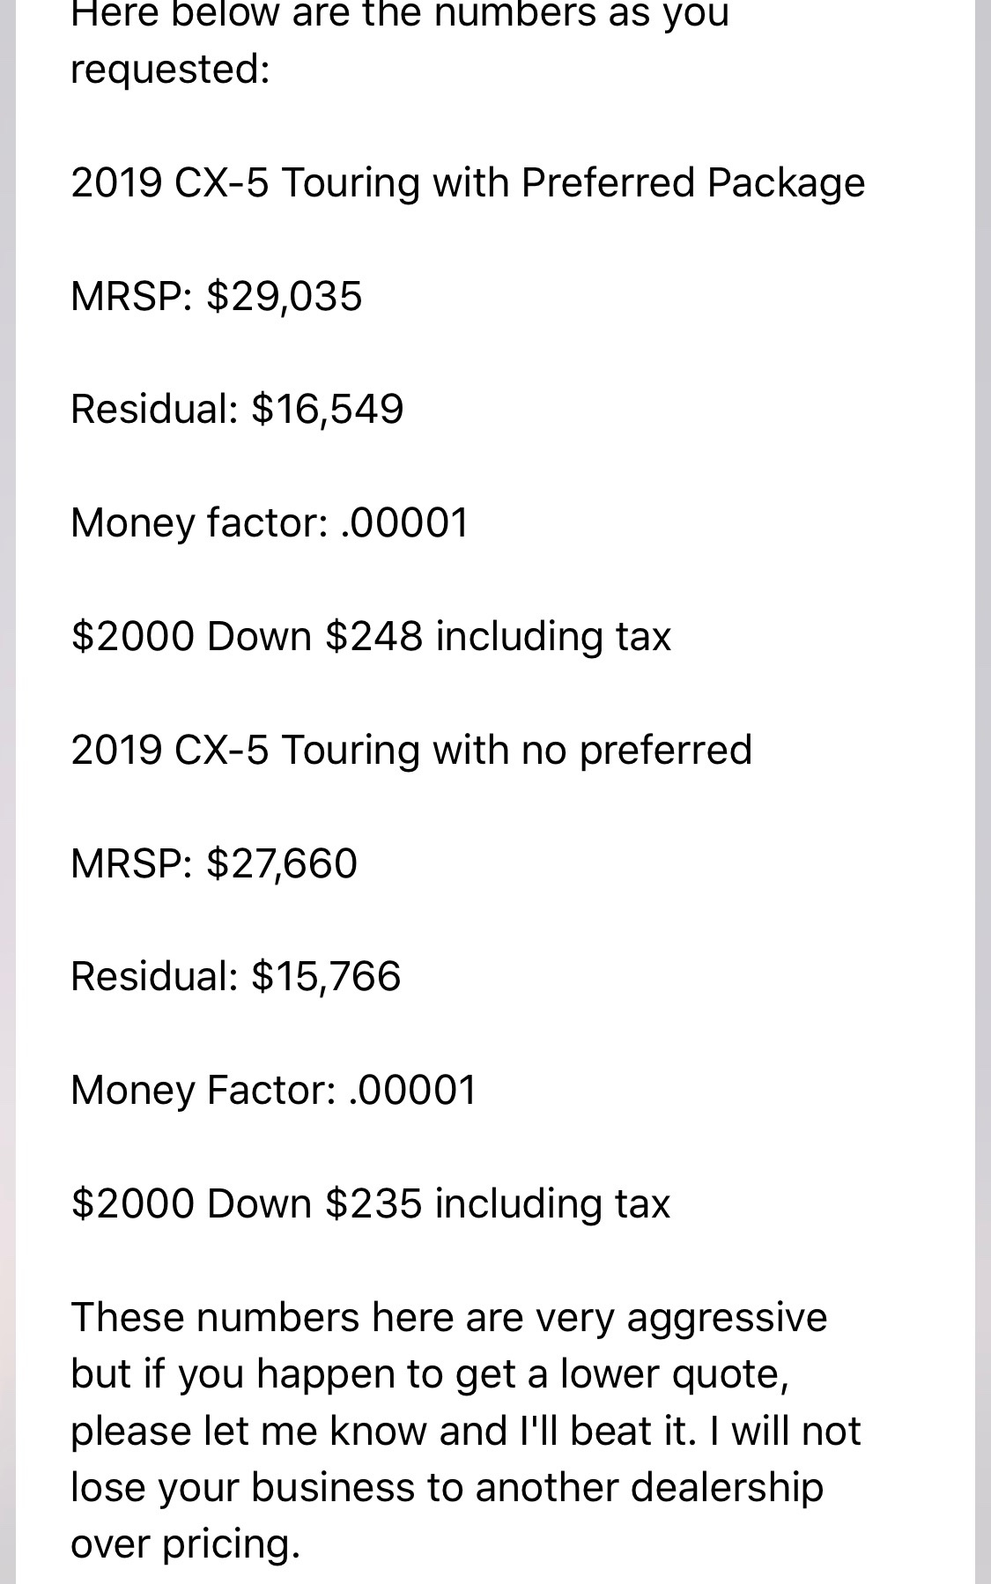Tap the '$2000 Down $248 including tax' line
The width and height of the screenshot is (991, 1584).
[x=371, y=636]
